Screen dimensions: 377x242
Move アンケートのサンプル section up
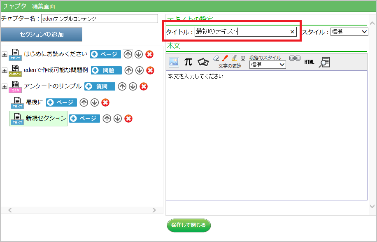pyautogui.click(x=122, y=86)
